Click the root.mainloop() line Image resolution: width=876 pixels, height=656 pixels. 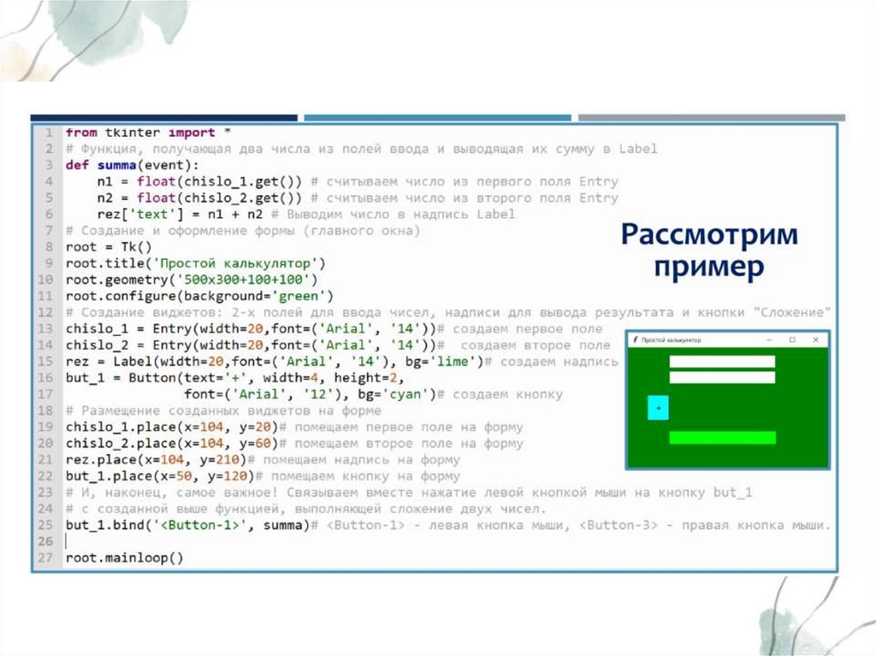(124, 558)
